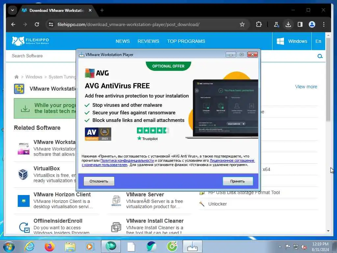337x253 pixels.
Task: Launch Firefox from taskbar
Action: (50, 246)
